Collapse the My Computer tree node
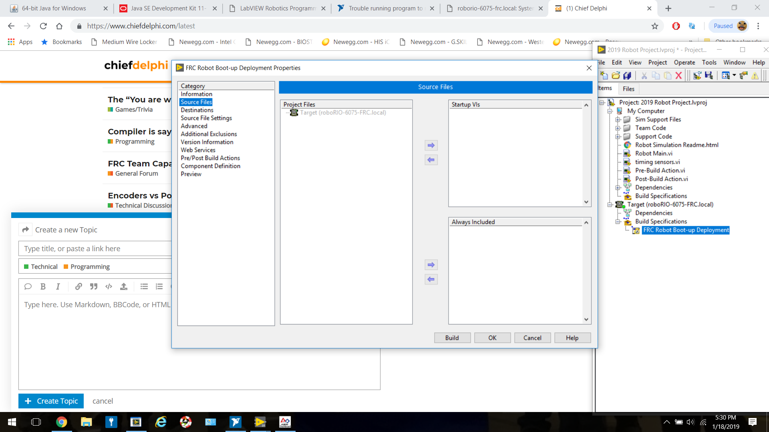This screenshot has width=769, height=432. point(610,111)
